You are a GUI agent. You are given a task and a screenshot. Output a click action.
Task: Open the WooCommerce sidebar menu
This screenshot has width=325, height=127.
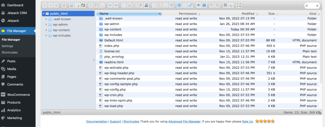18,95
